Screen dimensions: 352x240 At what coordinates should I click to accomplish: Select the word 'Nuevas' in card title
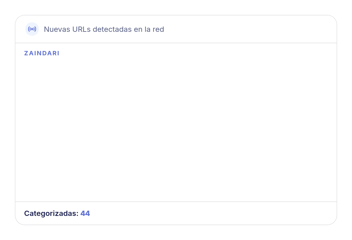point(57,29)
